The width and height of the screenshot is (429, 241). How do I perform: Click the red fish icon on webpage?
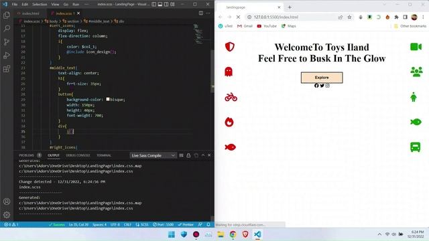coord(230,147)
